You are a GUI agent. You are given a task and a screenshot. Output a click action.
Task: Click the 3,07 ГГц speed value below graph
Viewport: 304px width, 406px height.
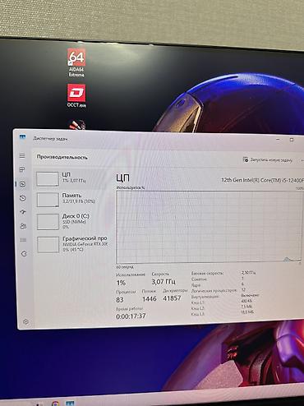(x=164, y=281)
